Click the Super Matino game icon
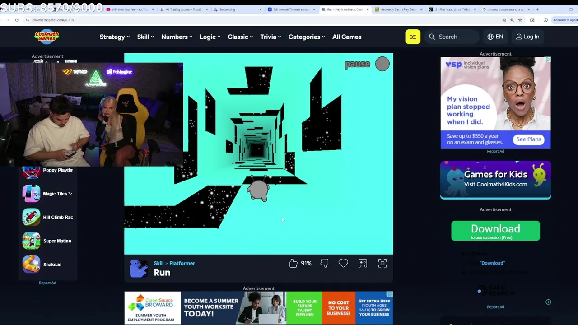This screenshot has height=325, width=578. pos(31,241)
